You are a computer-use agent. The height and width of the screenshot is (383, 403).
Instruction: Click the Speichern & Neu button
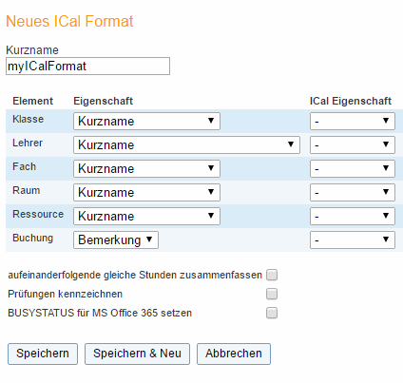[137, 354]
